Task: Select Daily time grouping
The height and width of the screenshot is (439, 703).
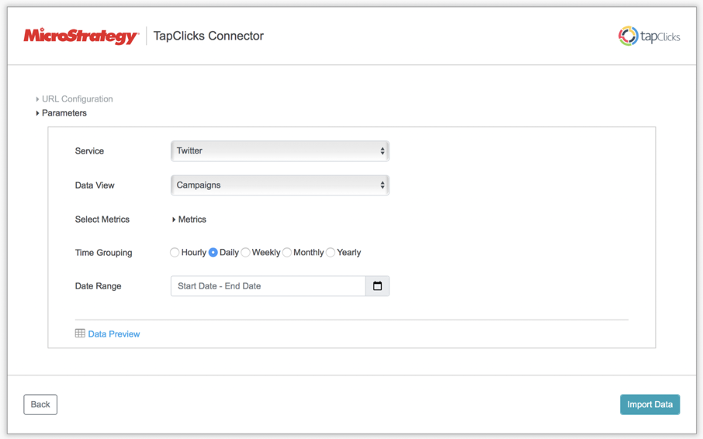Action: 213,253
